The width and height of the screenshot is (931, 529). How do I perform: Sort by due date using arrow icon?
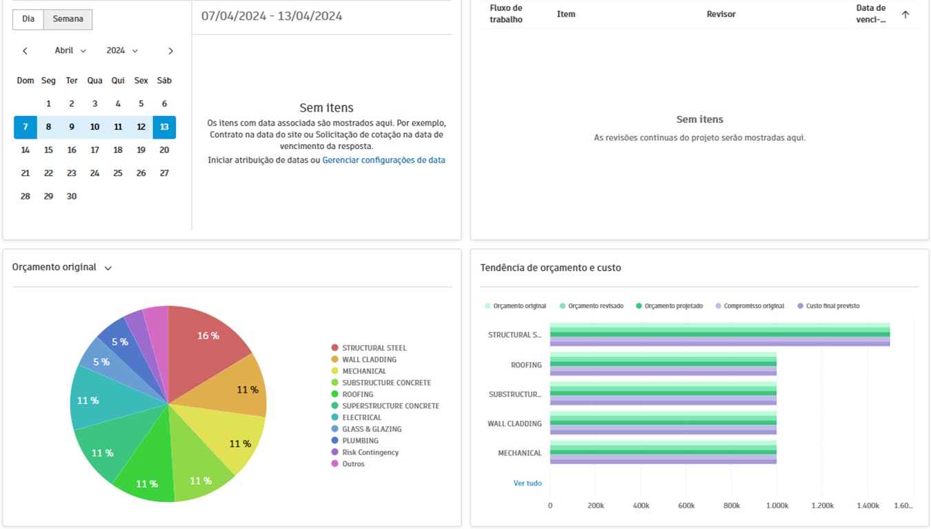click(905, 14)
